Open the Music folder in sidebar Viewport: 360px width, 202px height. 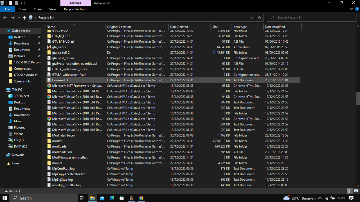coord(18,121)
